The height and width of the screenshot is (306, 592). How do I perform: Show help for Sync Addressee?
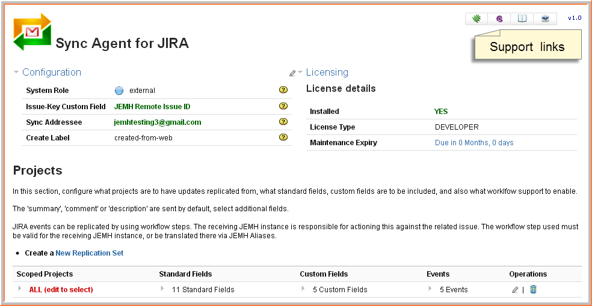tap(283, 122)
